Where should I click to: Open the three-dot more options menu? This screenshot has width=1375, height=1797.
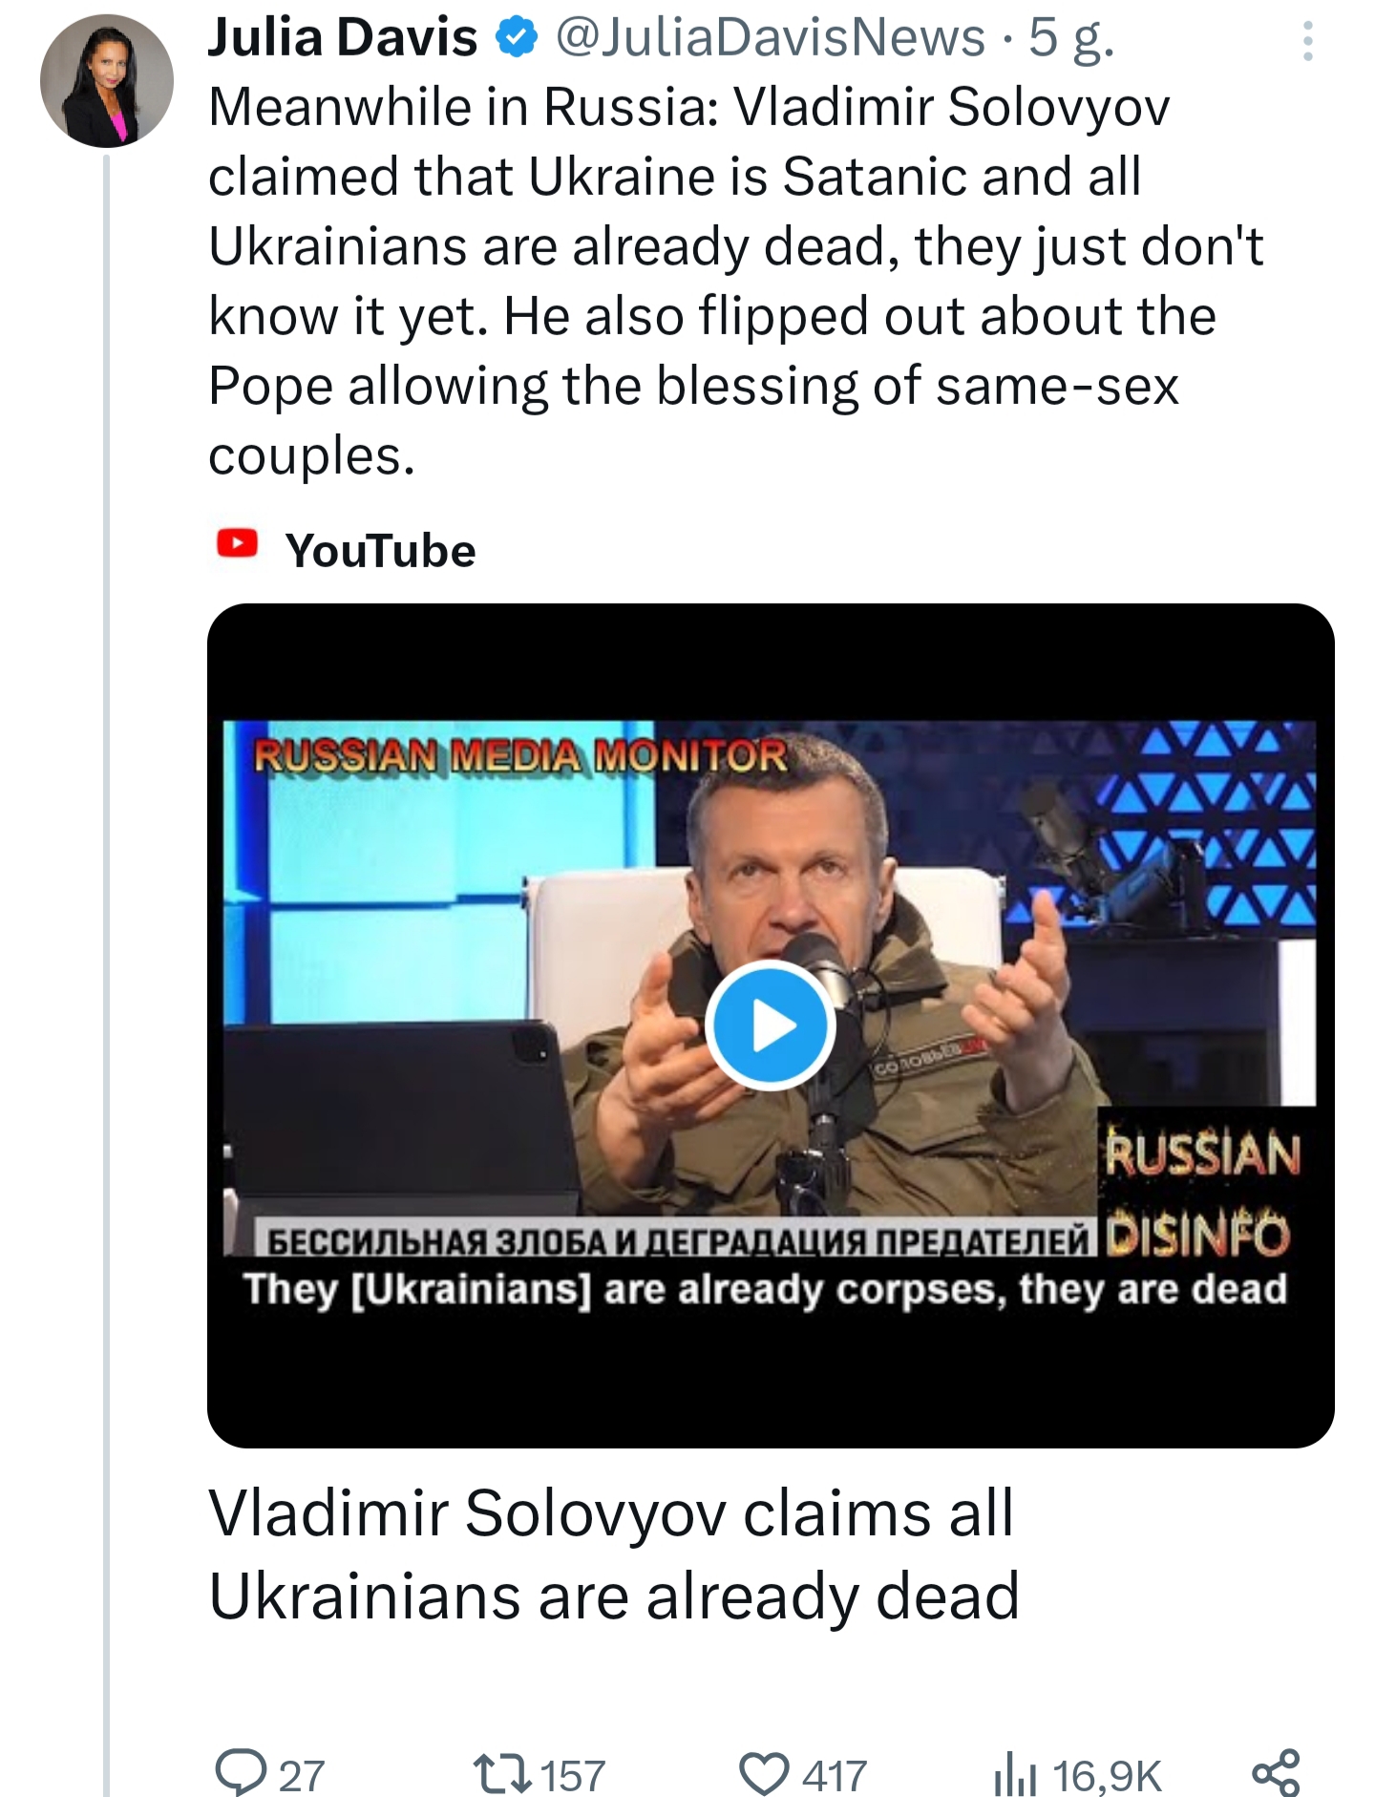1307,42
